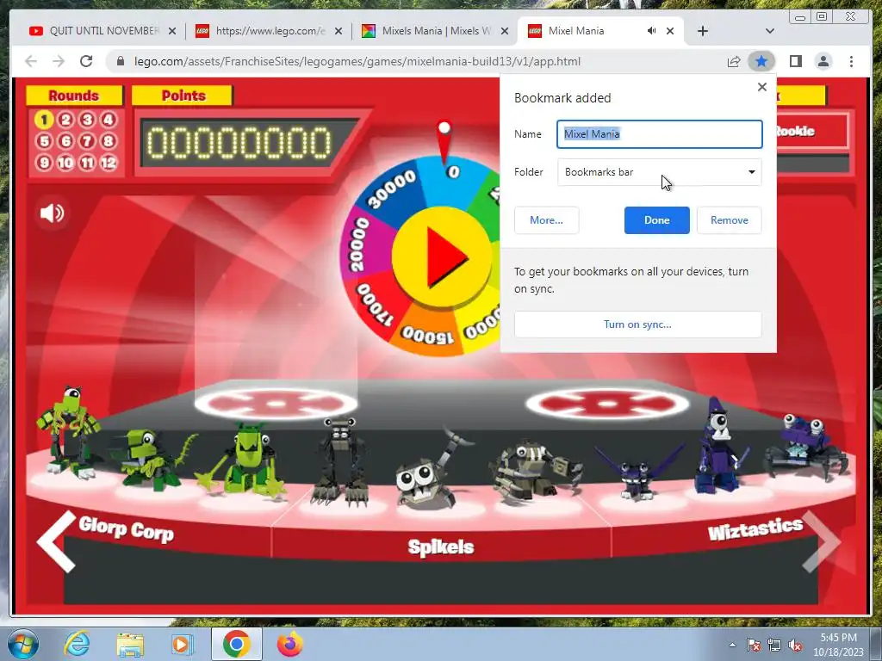The height and width of the screenshot is (661, 882).
Task: Toggle the game sound speaker icon
Action: 52,213
